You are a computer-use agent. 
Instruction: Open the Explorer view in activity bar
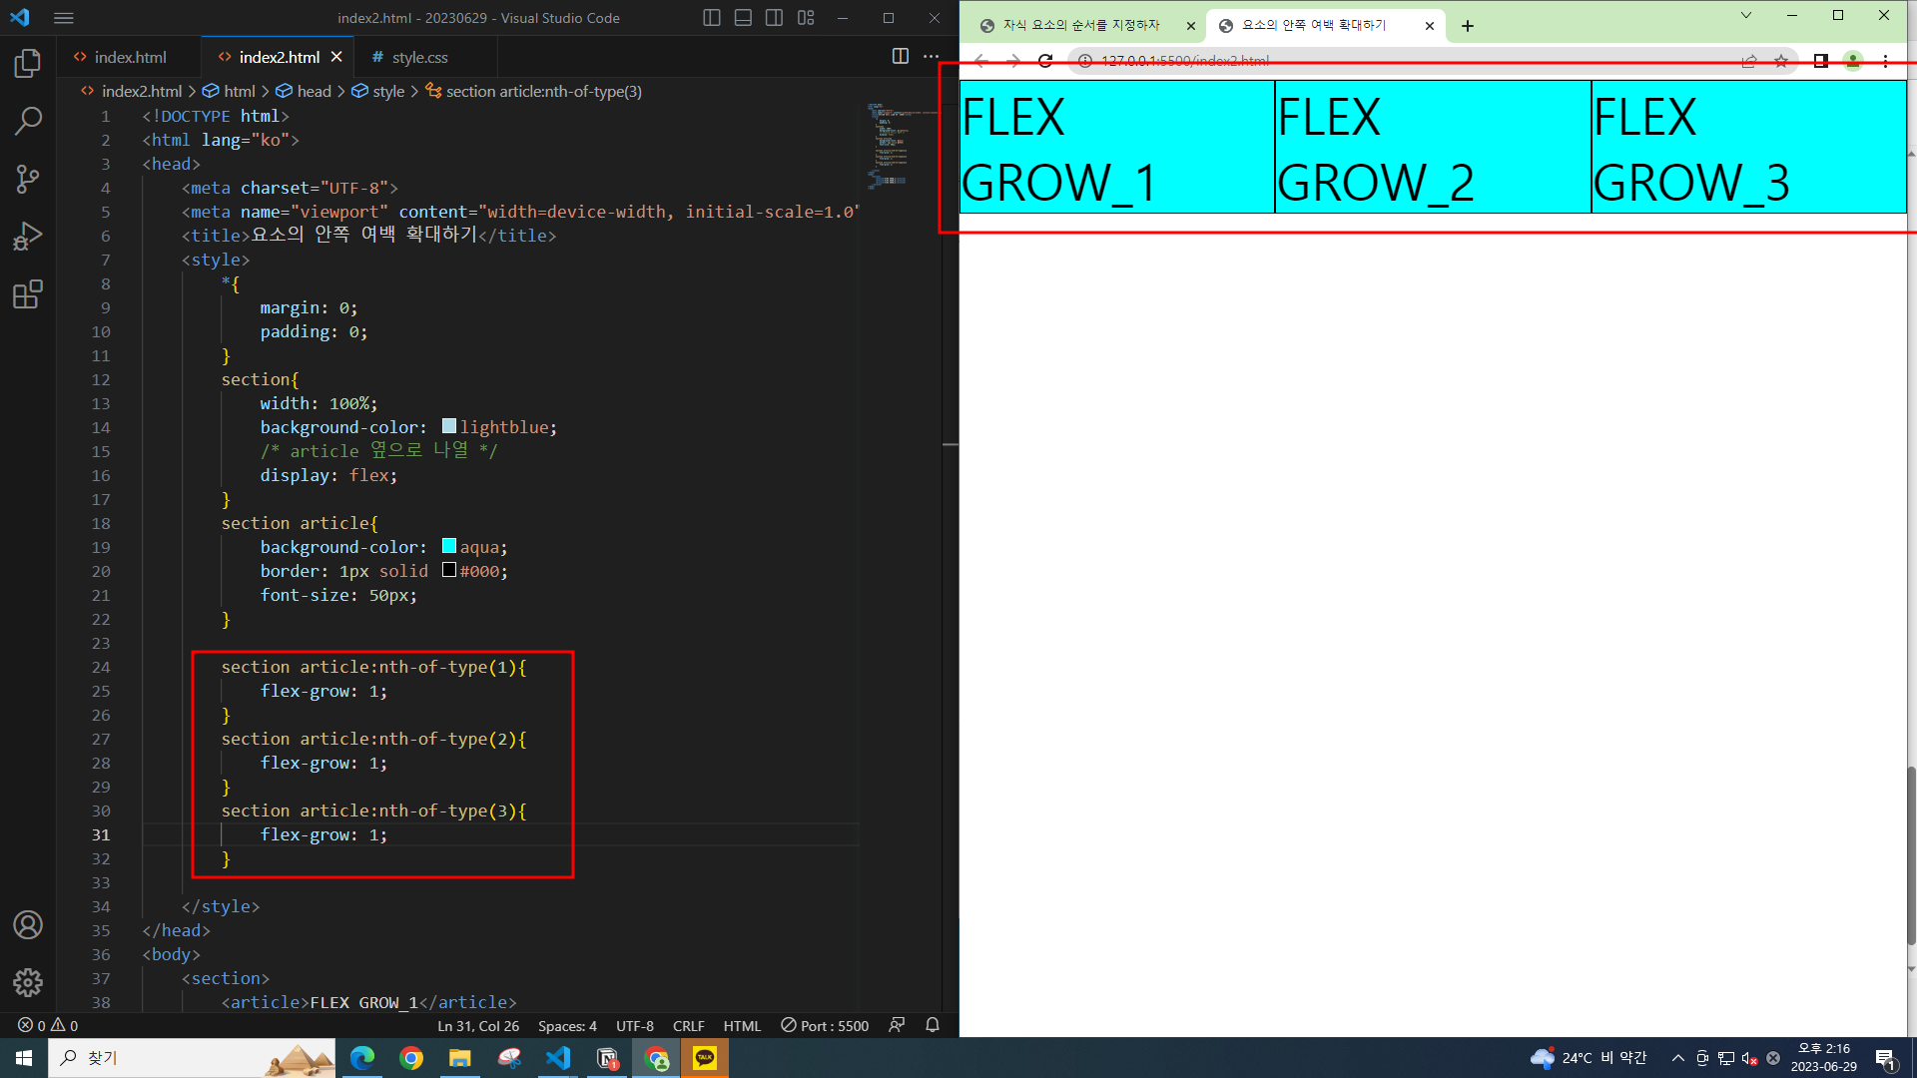point(28,64)
